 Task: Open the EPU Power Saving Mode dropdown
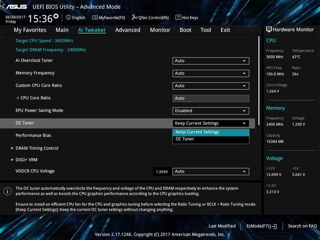tap(211, 111)
